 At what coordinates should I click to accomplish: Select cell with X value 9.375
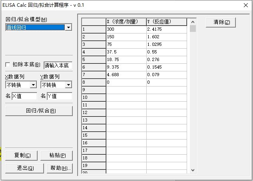point(126,67)
